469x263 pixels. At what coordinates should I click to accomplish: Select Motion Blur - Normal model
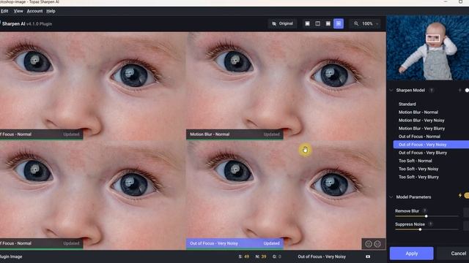(x=418, y=112)
